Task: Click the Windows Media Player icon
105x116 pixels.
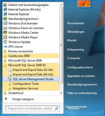Action: pyautogui.click(x=5, y=37)
